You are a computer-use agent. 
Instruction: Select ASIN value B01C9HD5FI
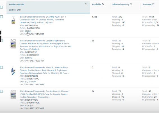pos(31,52)
